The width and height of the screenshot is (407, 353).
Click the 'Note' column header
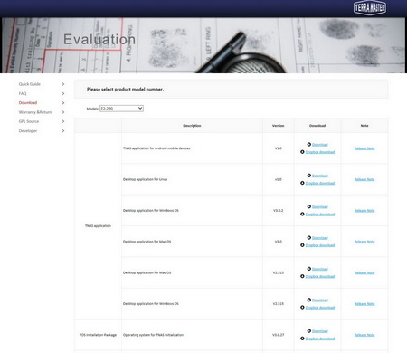click(364, 126)
